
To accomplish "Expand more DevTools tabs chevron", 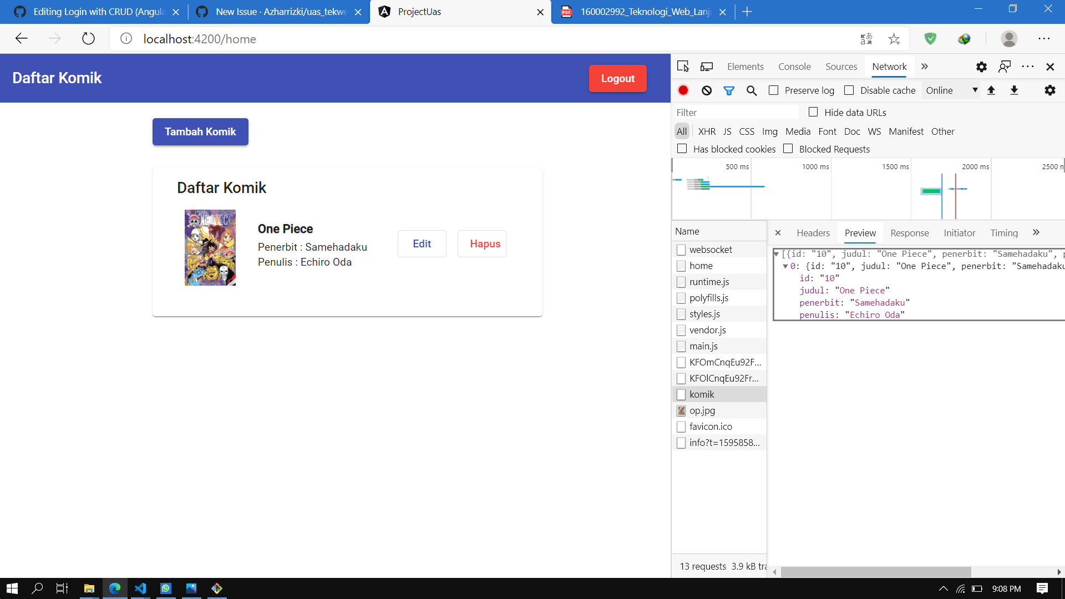I will [x=925, y=67].
